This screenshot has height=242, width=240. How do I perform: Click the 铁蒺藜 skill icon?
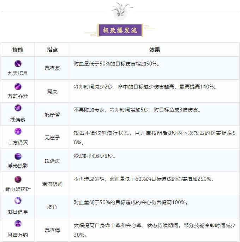[18, 108]
